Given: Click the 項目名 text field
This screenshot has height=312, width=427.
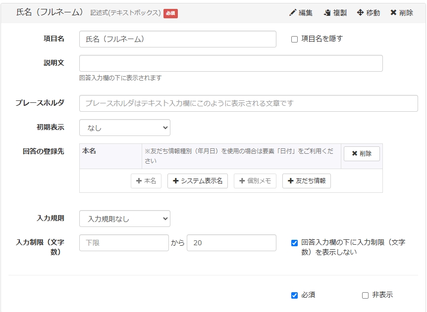Looking at the screenshot, I should tap(177, 39).
